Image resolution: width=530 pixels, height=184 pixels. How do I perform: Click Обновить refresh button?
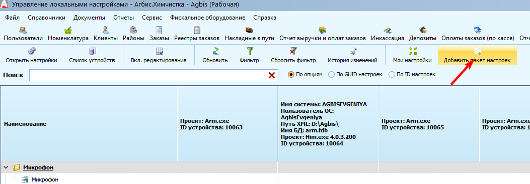[215, 56]
